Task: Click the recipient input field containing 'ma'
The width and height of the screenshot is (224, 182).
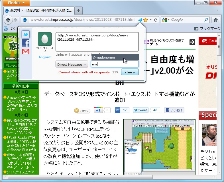Action: point(115,64)
